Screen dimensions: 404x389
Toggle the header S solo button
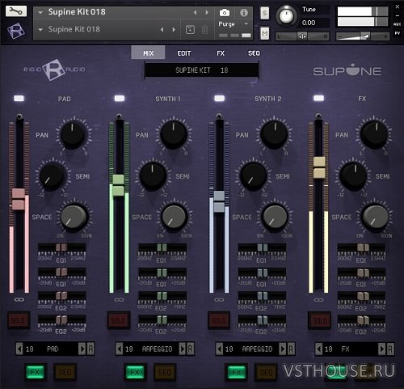point(265,13)
